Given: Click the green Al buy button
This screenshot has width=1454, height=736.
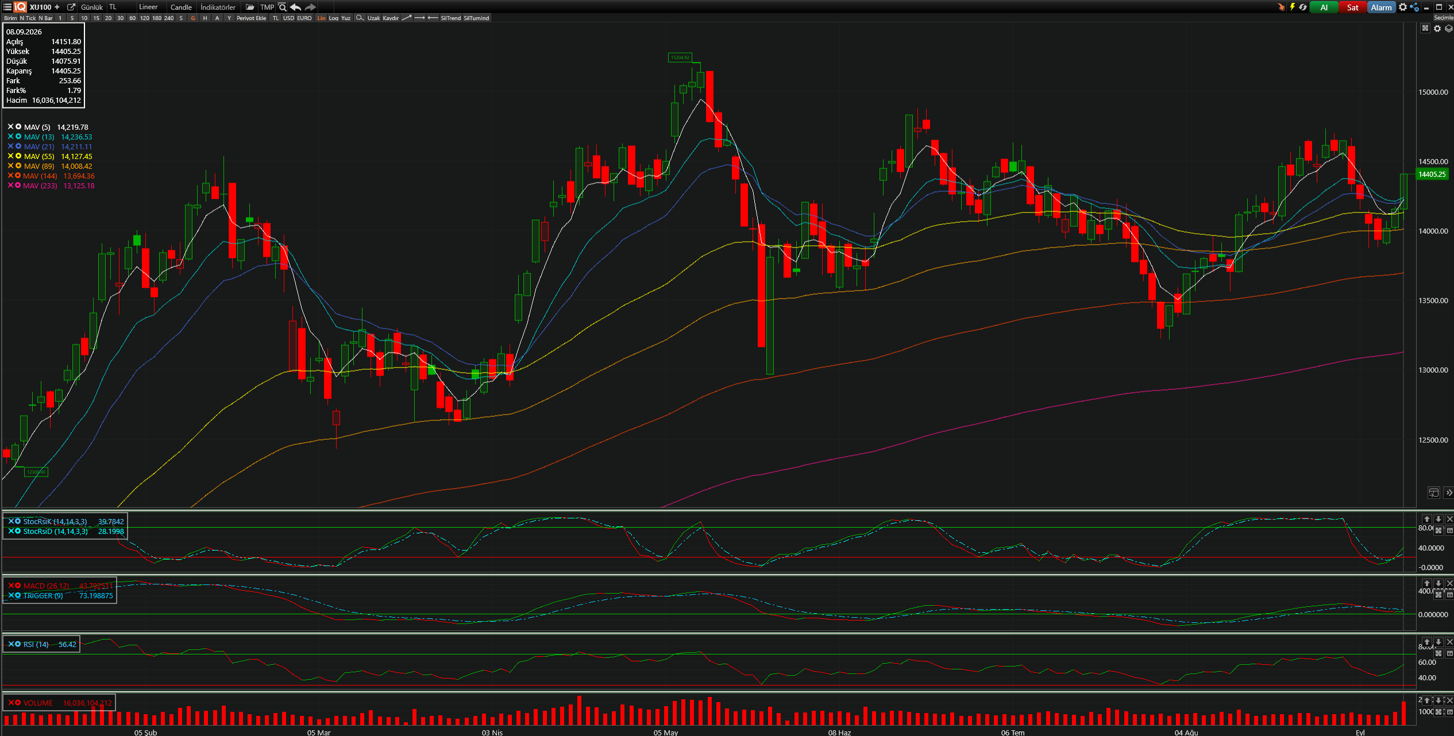Looking at the screenshot, I should coord(1324,7).
